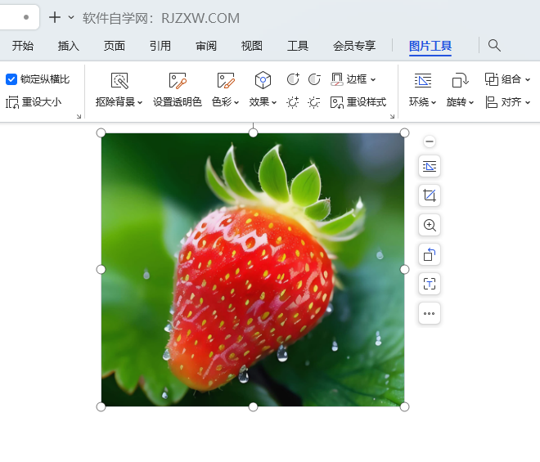Click the floating rotate icon
540x462 pixels.
click(430, 254)
